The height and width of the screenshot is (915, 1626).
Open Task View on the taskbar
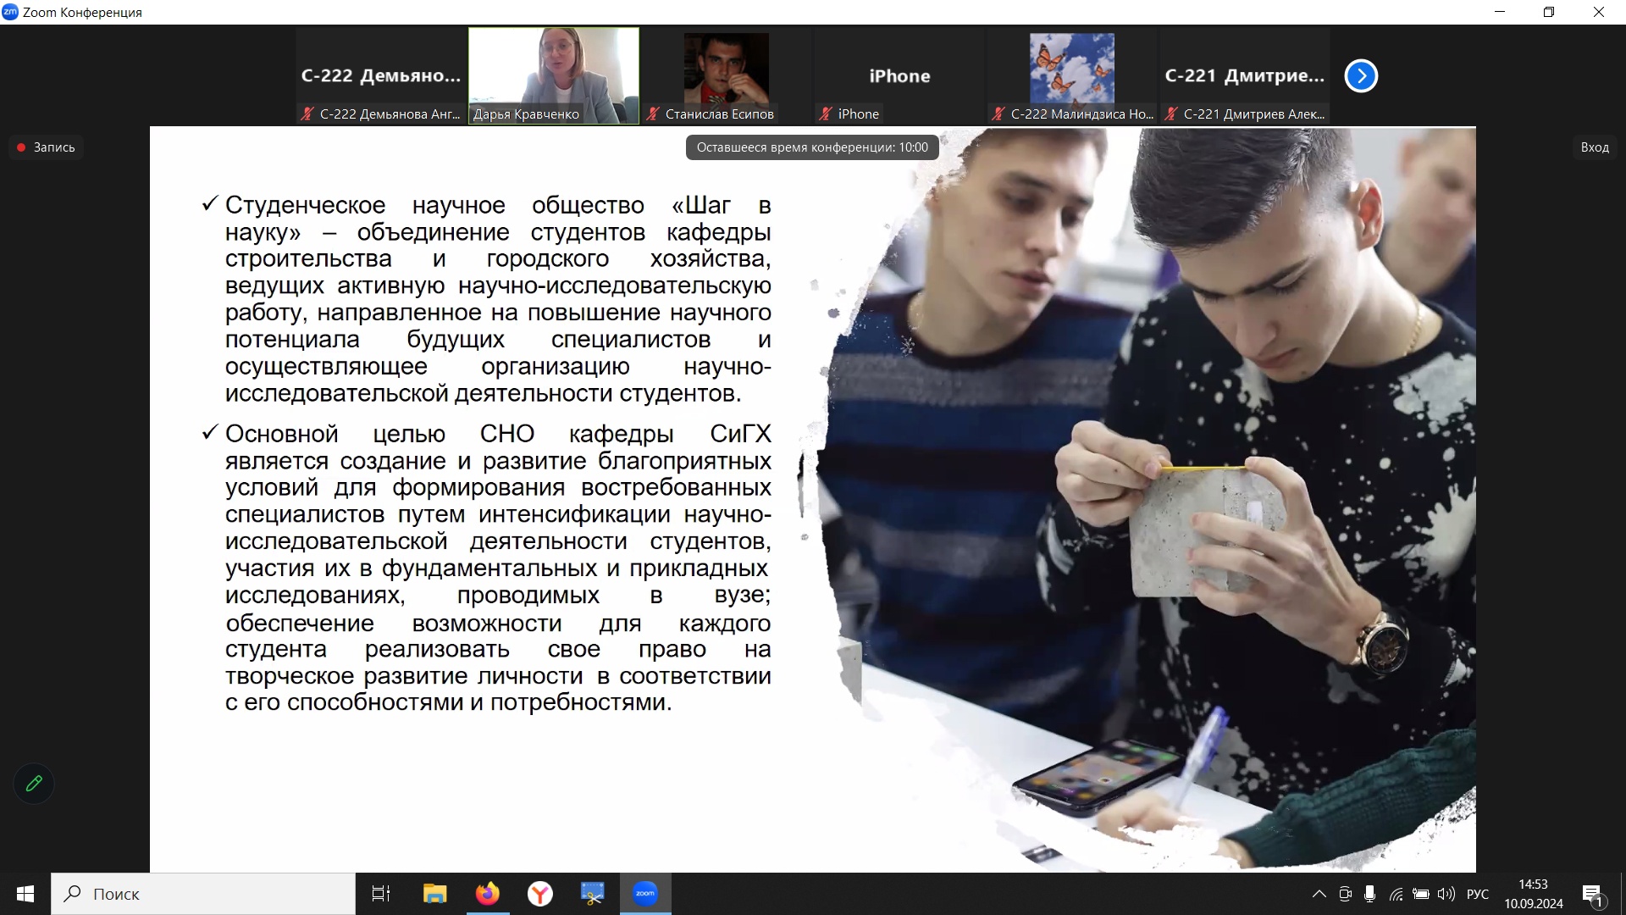click(381, 894)
